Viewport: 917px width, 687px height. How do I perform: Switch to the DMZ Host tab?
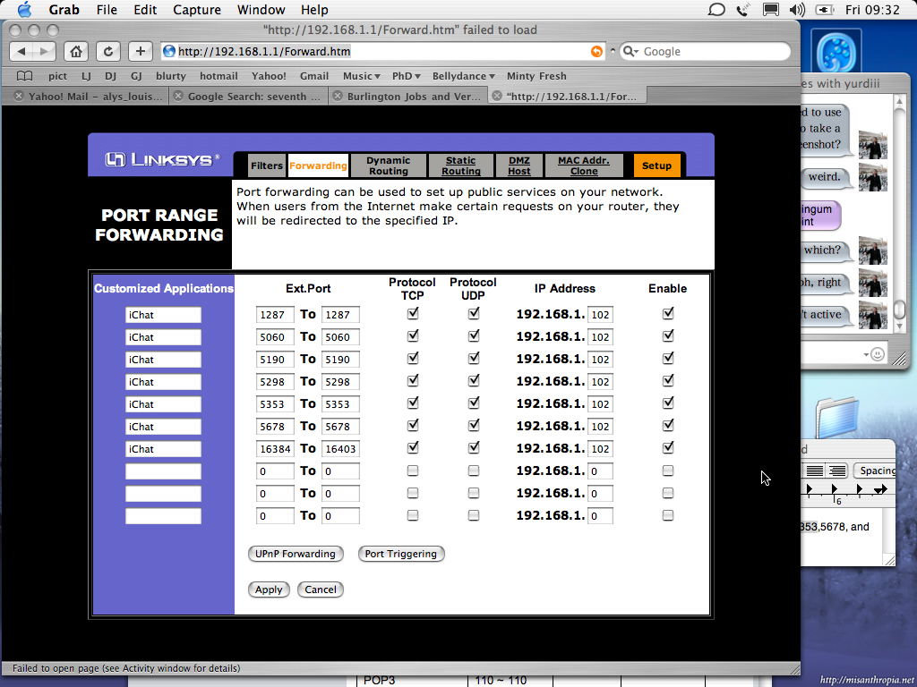[x=519, y=165]
